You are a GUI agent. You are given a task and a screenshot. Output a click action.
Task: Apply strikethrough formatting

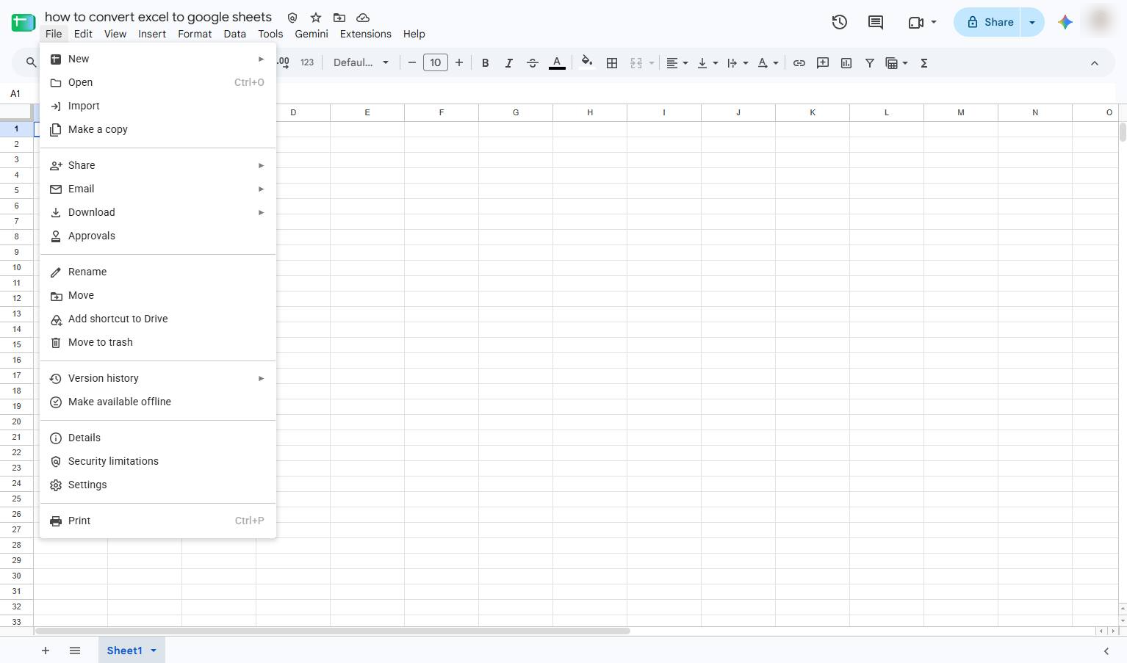pos(533,63)
